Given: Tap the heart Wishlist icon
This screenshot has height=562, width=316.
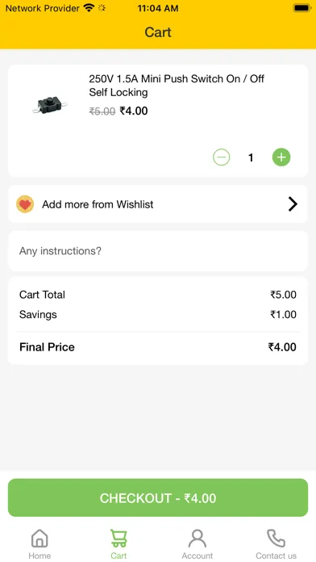Looking at the screenshot, I should click(x=25, y=204).
